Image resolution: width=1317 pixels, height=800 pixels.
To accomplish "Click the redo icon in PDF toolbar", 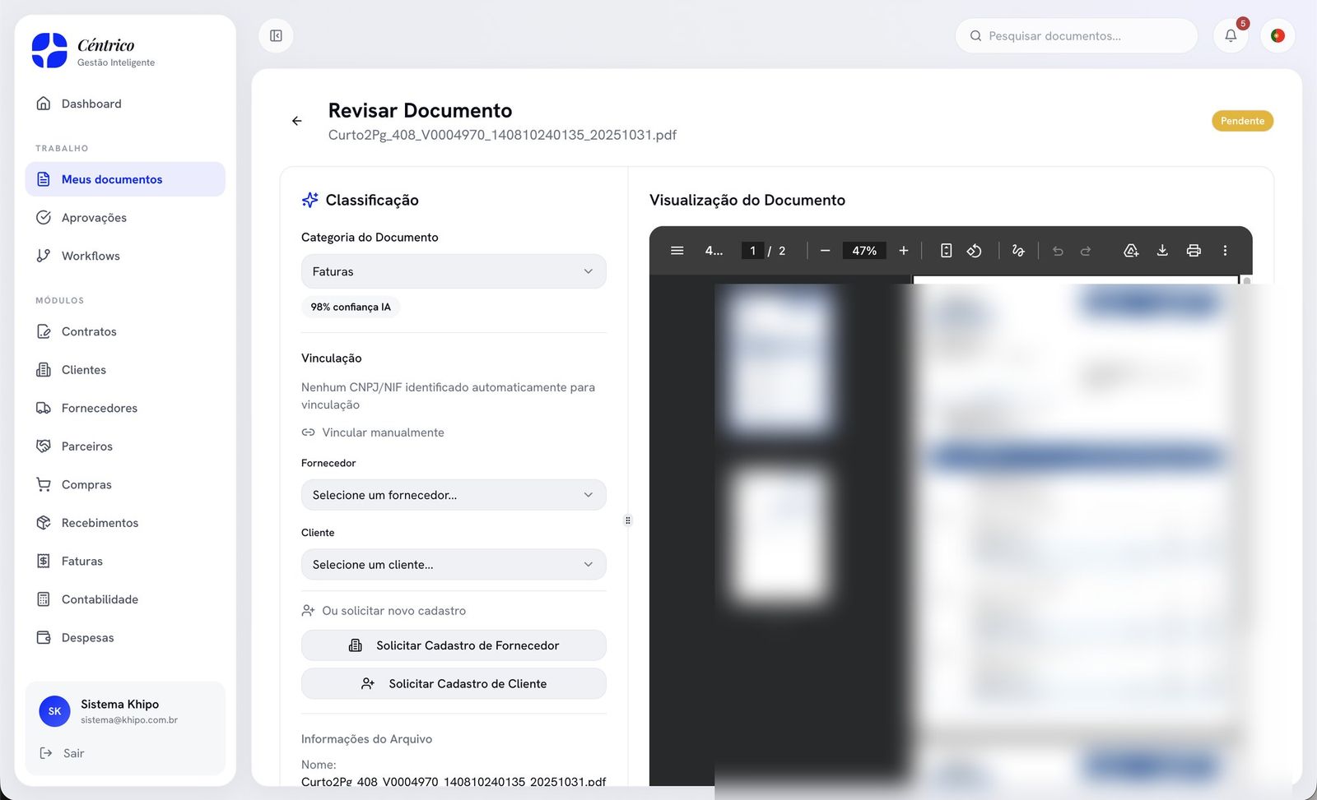I will pyautogui.click(x=1086, y=251).
